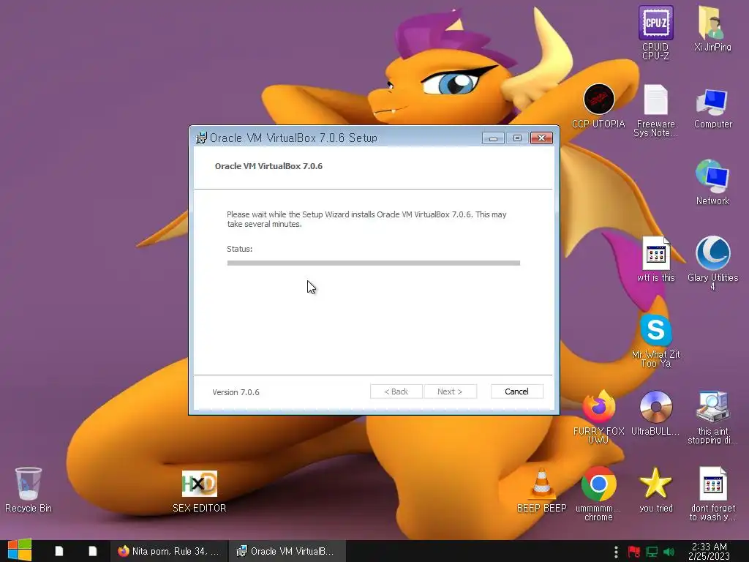Screen dimensions: 749x562
Task: Click the red flag Action Center tray icon
Action: 634,552
